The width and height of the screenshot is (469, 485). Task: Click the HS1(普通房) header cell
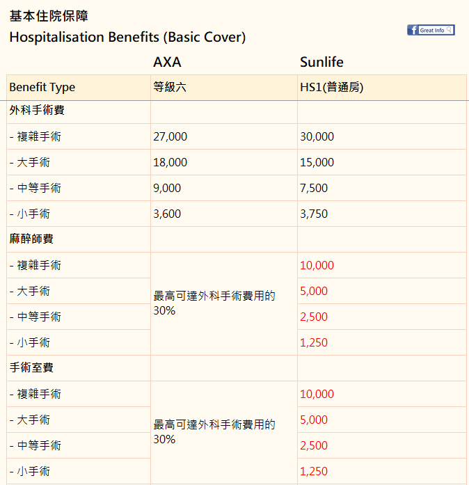382,88
